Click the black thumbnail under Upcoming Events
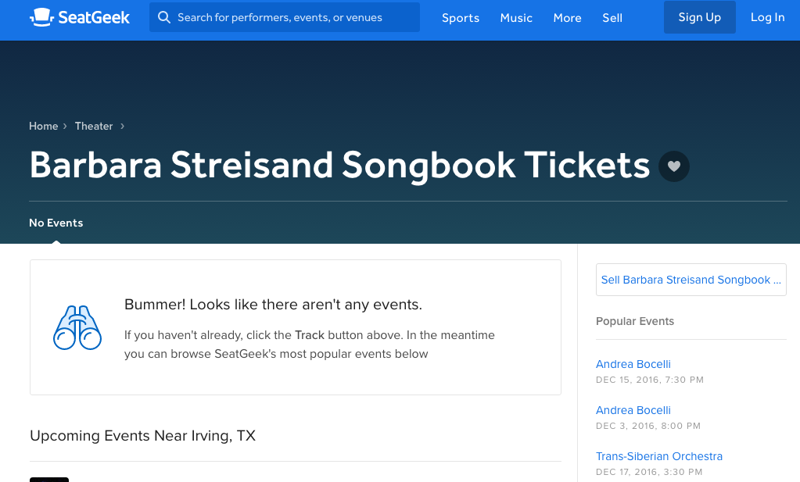800x482 pixels. pyautogui.click(x=49, y=479)
